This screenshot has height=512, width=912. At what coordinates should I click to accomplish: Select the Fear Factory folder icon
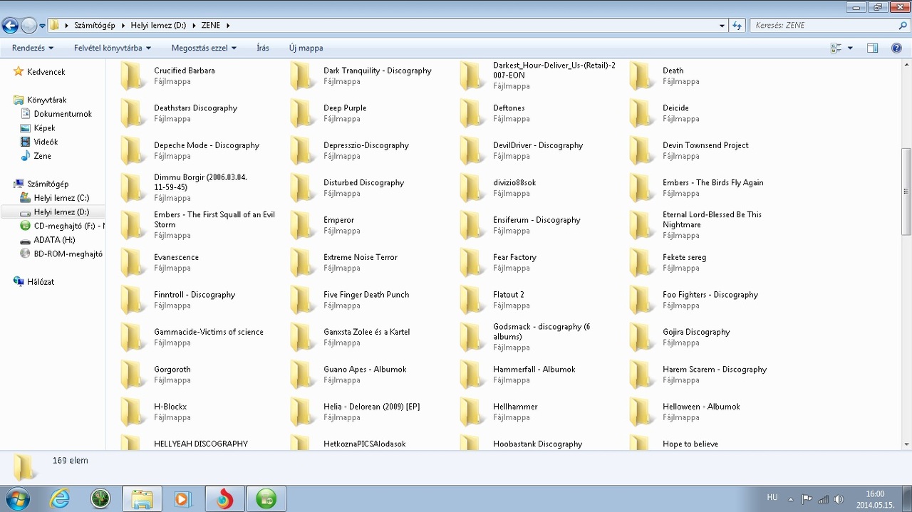point(472,263)
